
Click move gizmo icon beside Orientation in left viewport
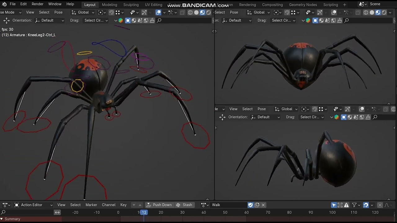pos(6,20)
